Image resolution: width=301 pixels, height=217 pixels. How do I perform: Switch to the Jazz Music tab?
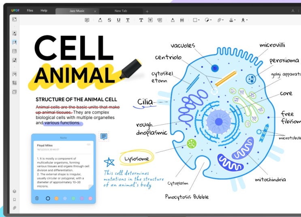tap(77, 11)
